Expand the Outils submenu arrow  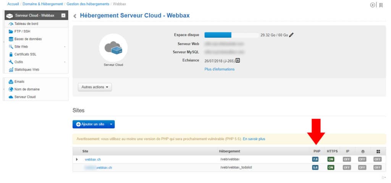65,62
